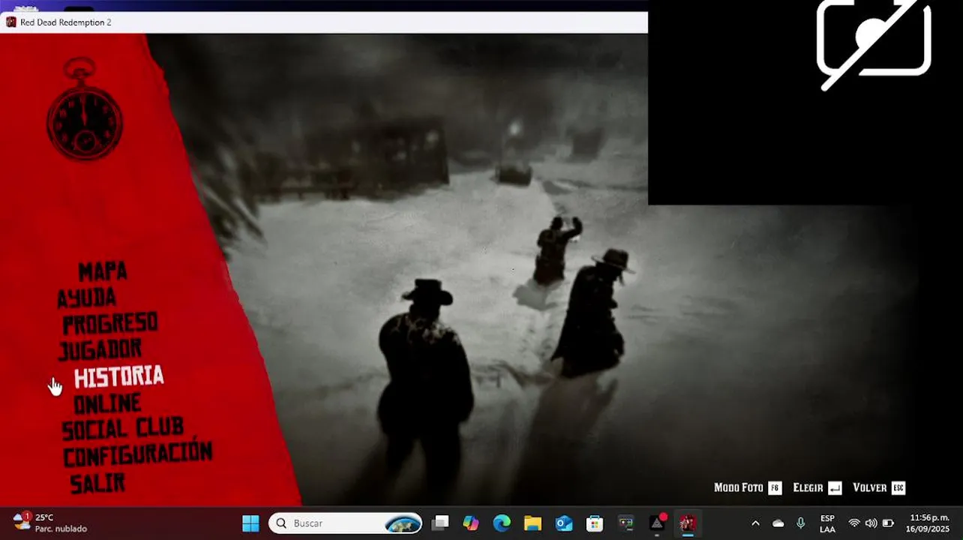
Task: Open the clock showing 11:56 p. m.
Action: pos(928,523)
